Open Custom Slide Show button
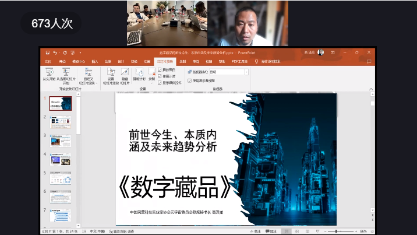 (89, 76)
